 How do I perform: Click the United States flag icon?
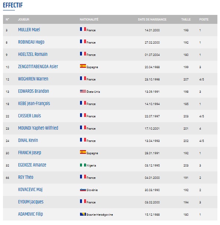pos(83,91)
